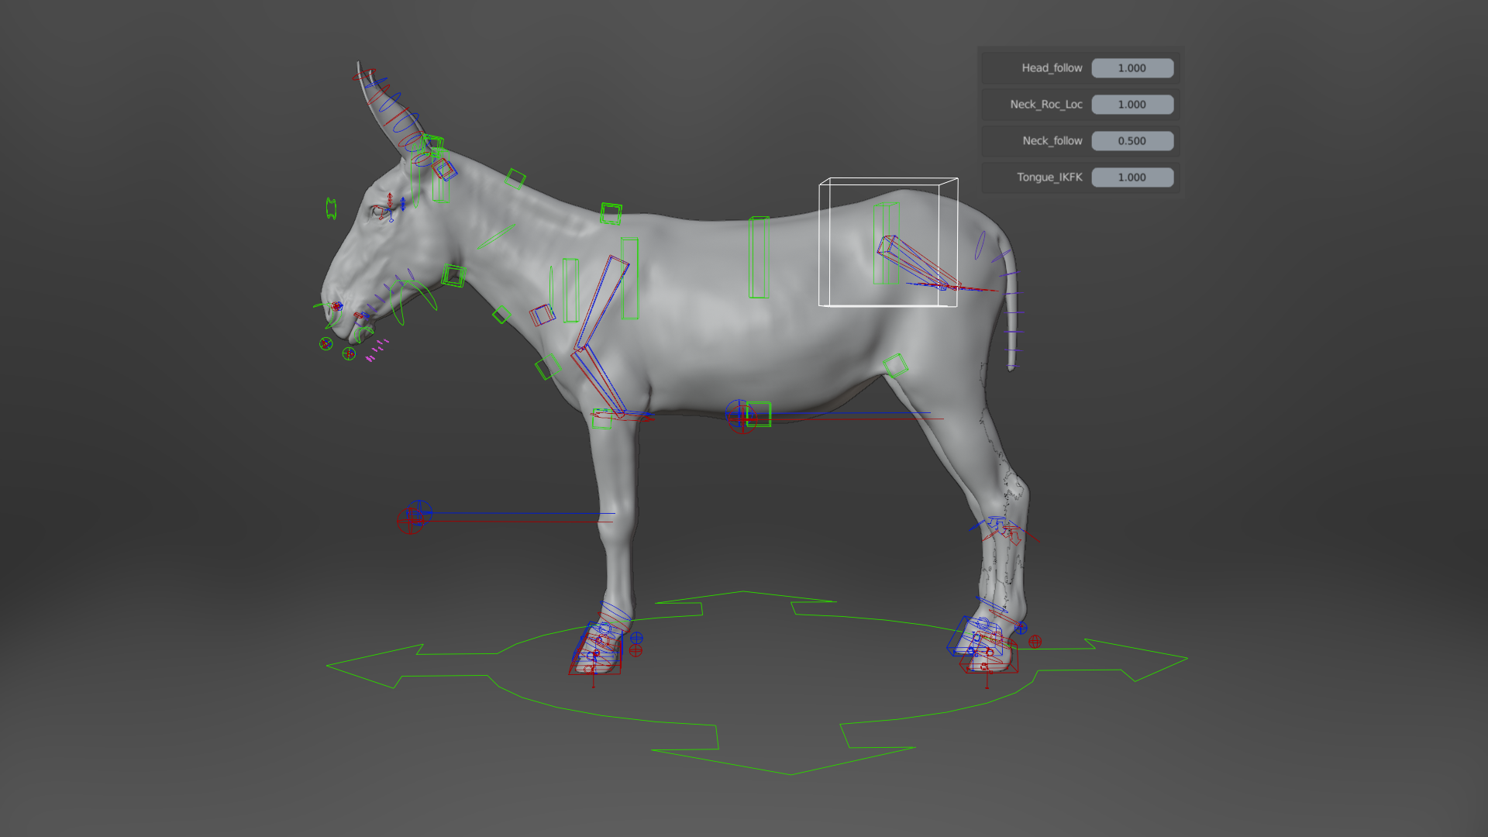The width and height of the screenshot is (1488, 837).
Task: Select the green square flank control near hind leg
Action: point(896,365)
